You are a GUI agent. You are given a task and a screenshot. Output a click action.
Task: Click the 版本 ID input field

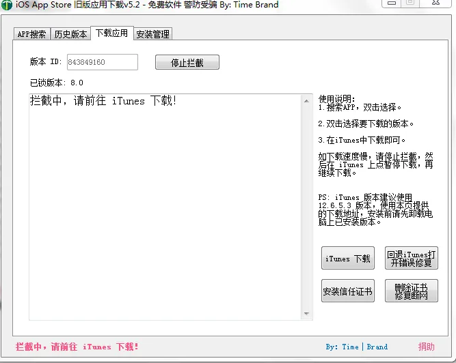[x=103, y=62]
